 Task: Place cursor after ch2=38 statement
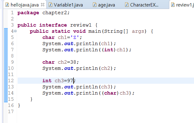[x=79, y=62]
